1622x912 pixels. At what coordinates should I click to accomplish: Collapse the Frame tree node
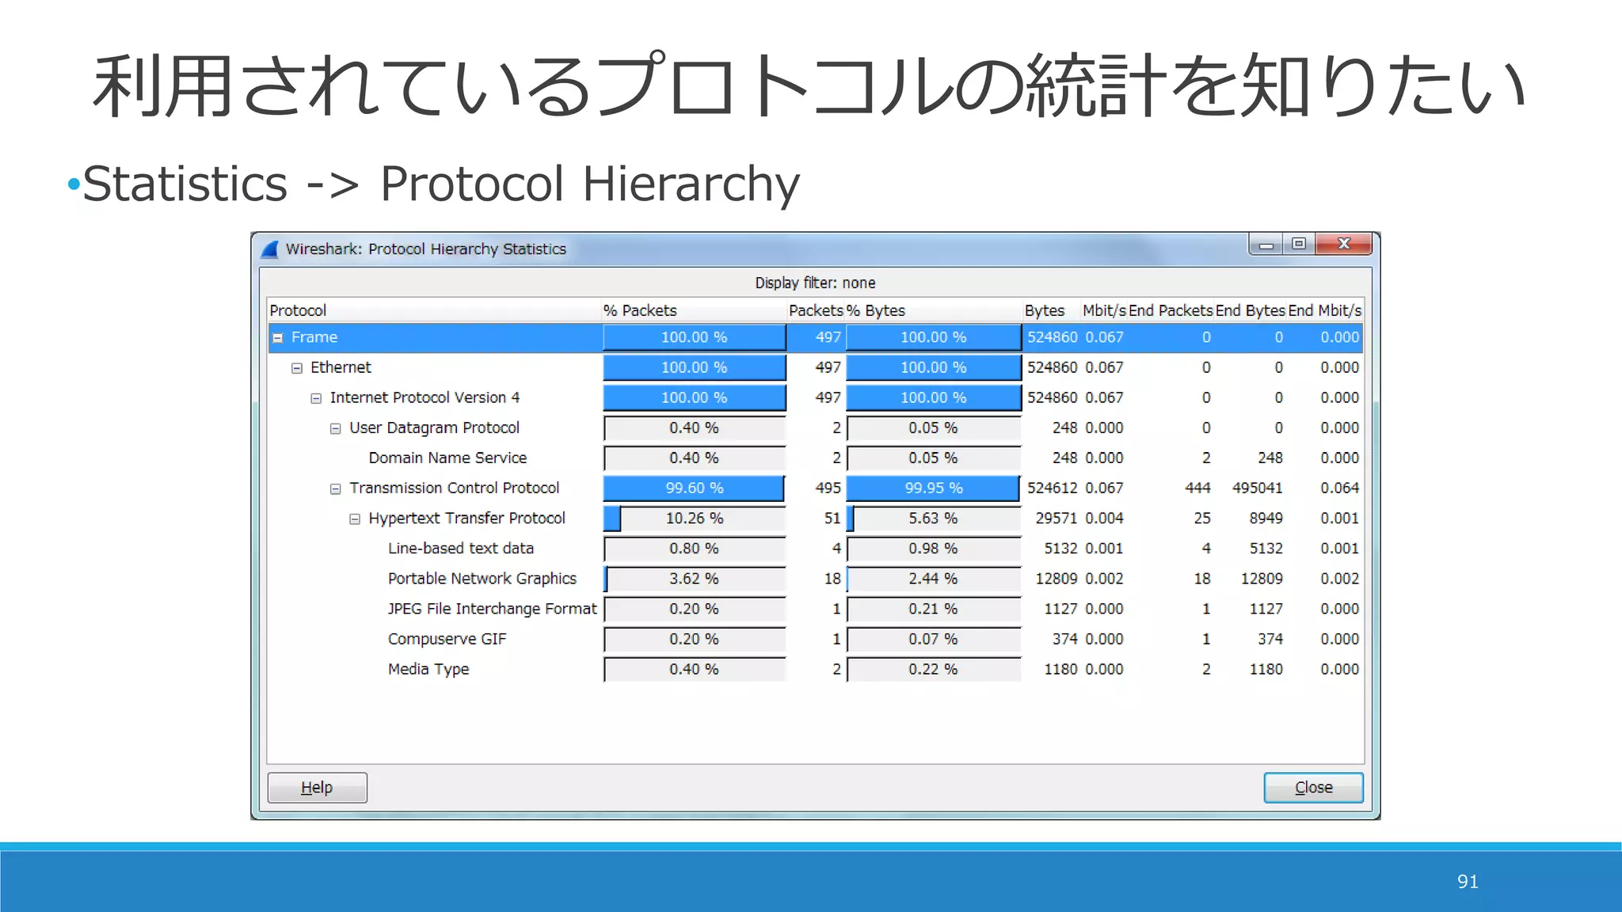278,338
